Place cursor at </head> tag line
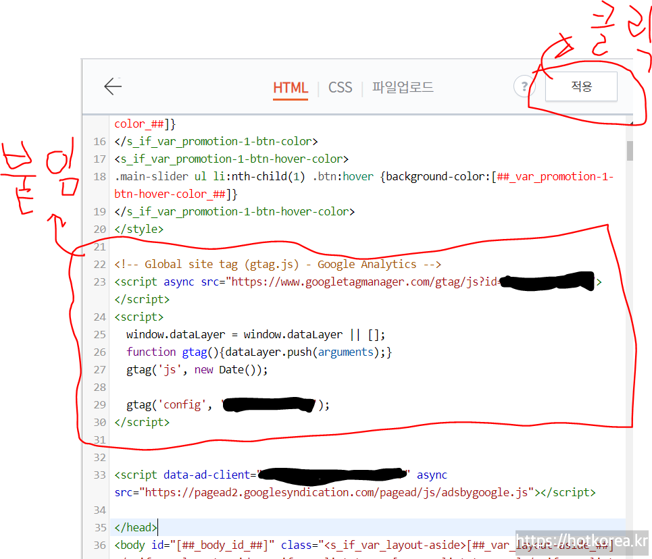Viewport: 652px width, 559px height. tap(136, 527)
